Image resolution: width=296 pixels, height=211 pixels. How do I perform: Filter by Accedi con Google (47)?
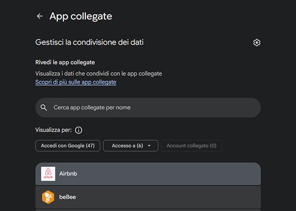68,146
